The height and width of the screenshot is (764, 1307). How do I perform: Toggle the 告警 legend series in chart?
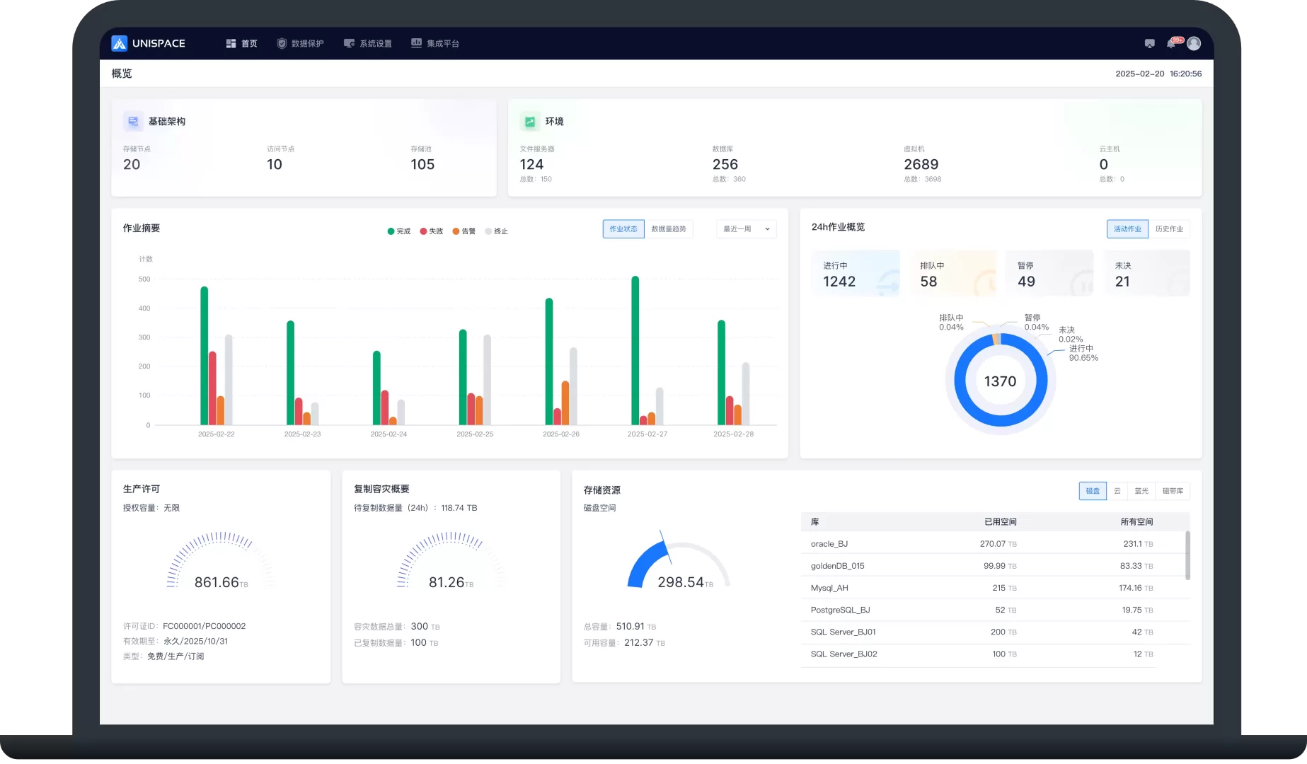[x=464, y=231]
